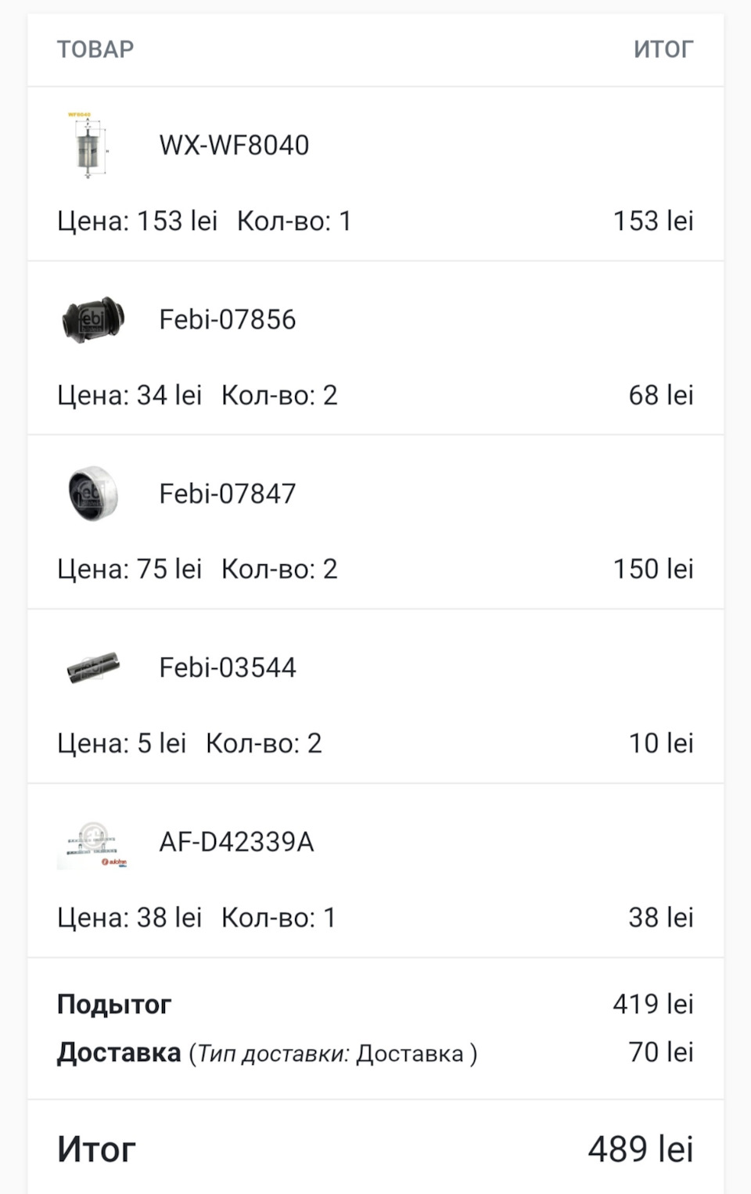Image resolution: width=751 pixels, height=1194 pixels.
Task: Open the AF-D42339A product image
Action: tap(92, 843)
